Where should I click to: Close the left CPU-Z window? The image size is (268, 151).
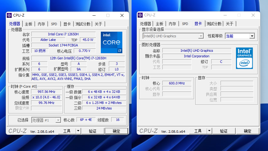point(122,15)
